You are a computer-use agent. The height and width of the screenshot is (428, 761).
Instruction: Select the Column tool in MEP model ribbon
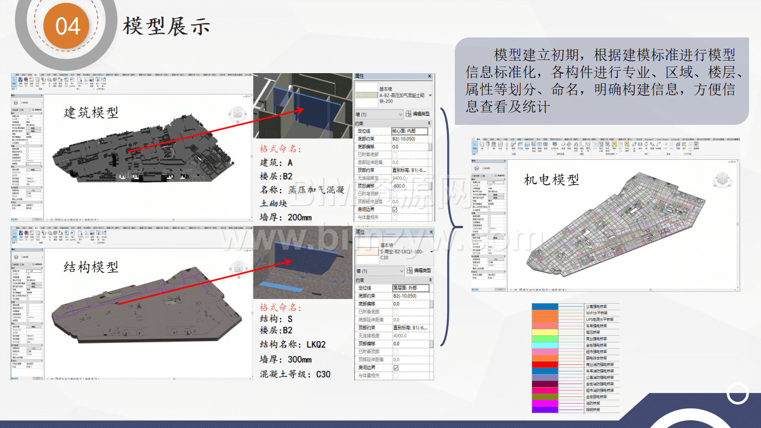507,146
